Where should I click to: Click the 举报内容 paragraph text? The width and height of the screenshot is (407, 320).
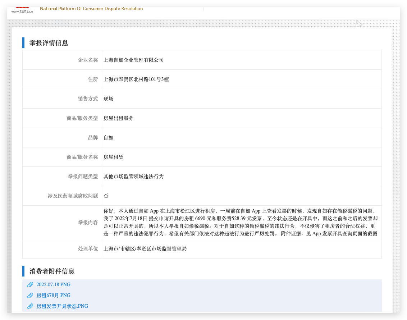[x=241, y=222]
